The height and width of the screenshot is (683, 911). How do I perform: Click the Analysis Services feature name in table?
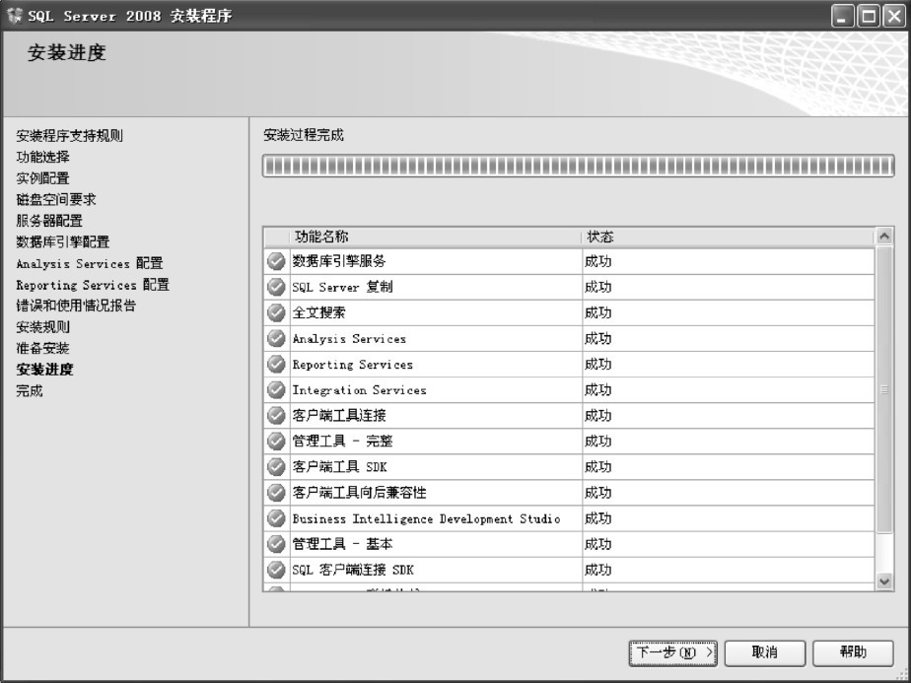click(349, 339)
